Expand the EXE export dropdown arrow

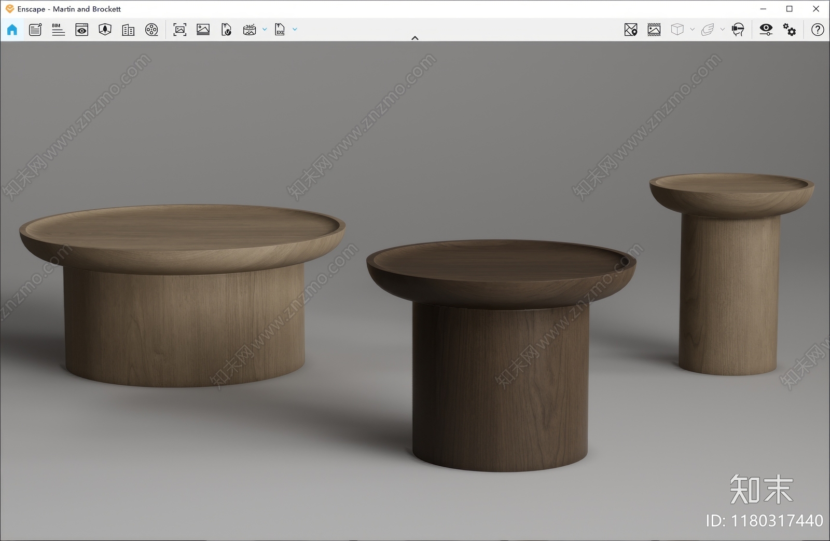point(295,30)
